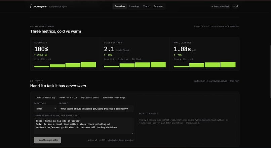Click the 1.08s wall latency value
The height and width of the screenshot is (148, 271).
coord(182,49)
